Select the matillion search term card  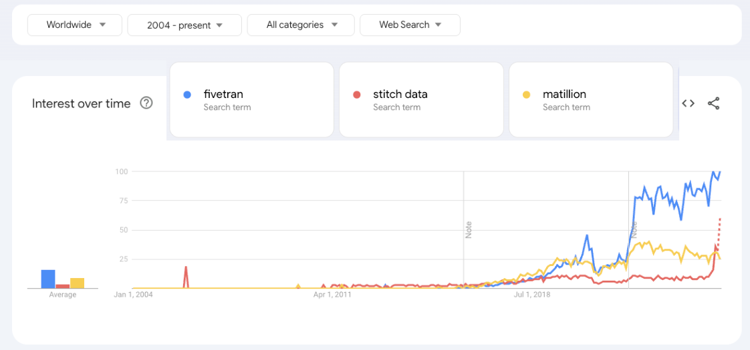[x=591, y=99]
